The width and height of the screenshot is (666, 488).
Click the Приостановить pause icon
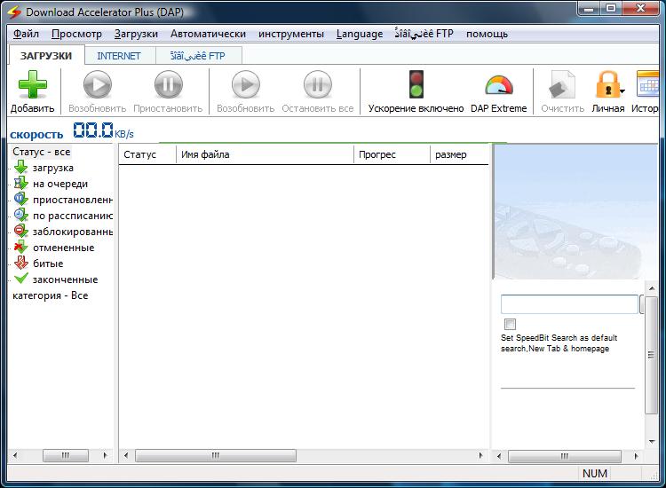[x=168, y=86]
